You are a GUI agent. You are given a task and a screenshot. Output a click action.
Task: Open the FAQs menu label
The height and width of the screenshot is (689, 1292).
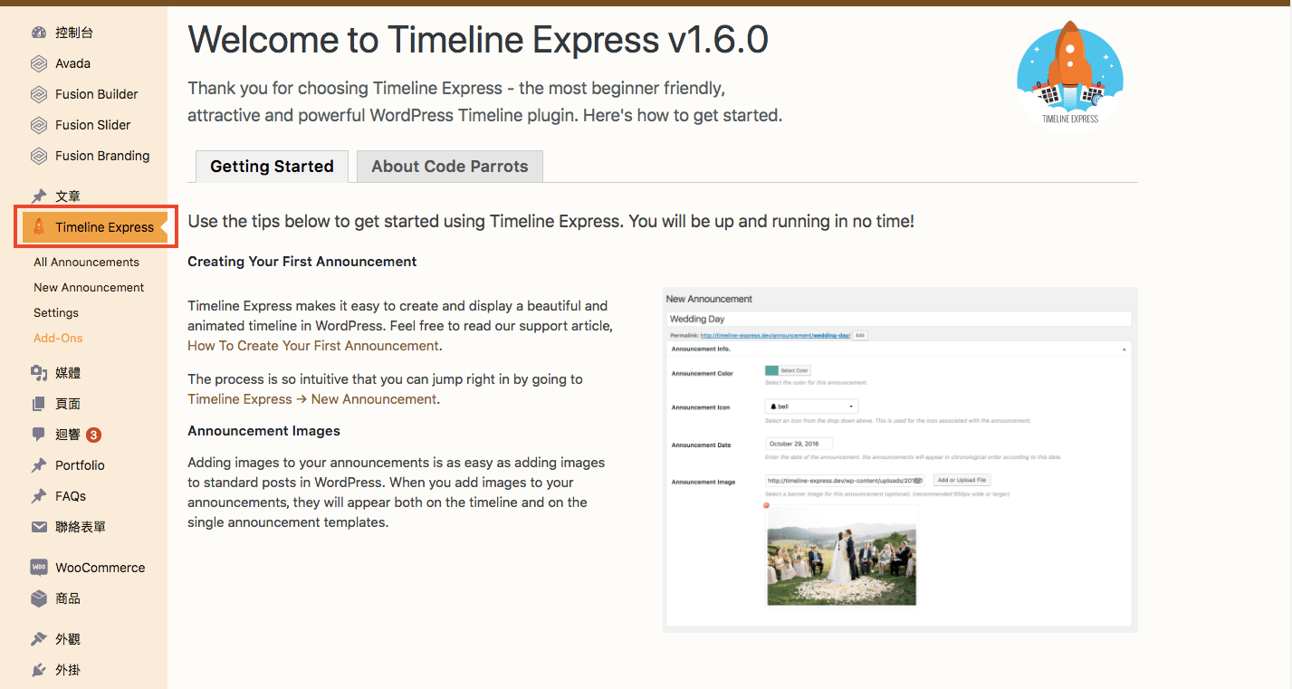tap(71, 496)
